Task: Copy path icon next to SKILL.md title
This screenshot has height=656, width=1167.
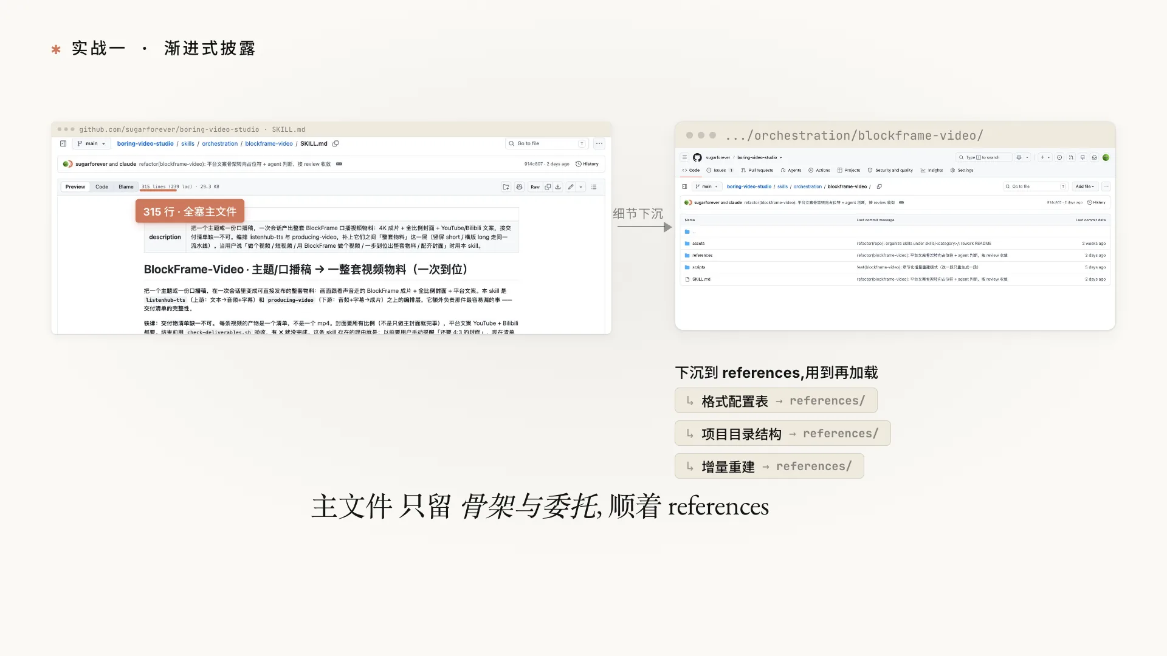Action: tap(336, 144)
